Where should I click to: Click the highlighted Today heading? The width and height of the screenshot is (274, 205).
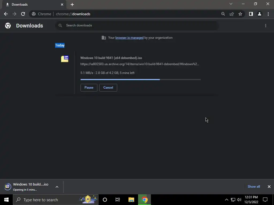pyautogui.click(x=60, y=45)
